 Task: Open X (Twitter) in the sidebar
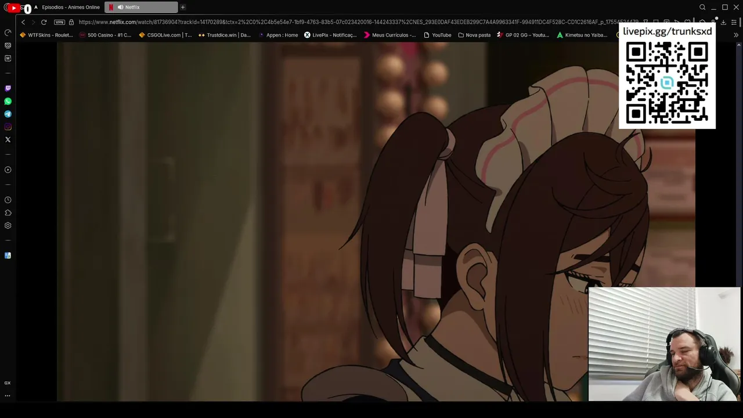click(8, 139)
